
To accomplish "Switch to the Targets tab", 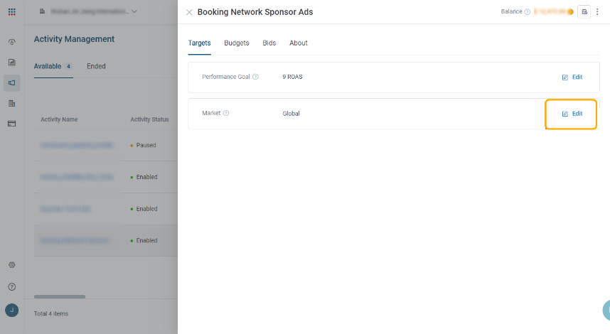I will 200,43.
